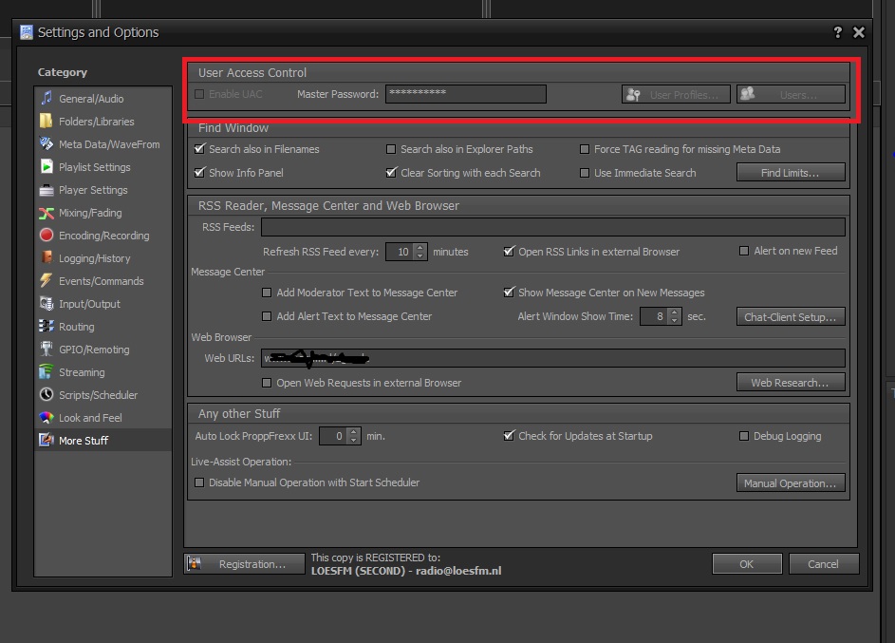895x643 pixels.
Task: Enable Alert on new Feed
Action: pos(744,251)
